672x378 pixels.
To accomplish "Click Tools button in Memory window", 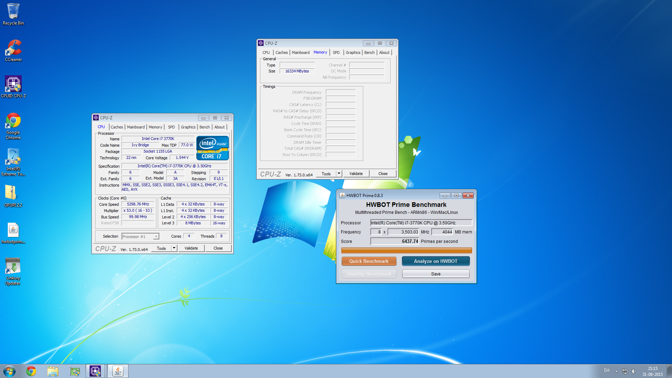I will pos(326,174).
